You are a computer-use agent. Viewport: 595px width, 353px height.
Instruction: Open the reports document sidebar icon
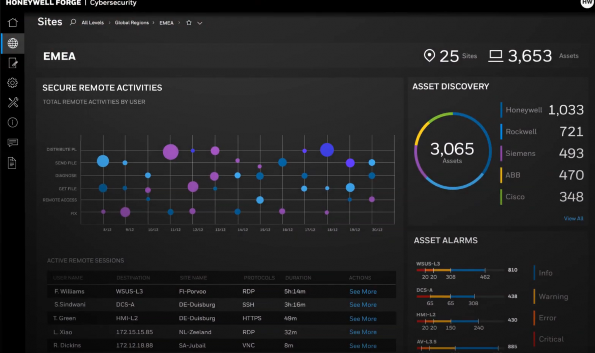[x=13, y=163]
